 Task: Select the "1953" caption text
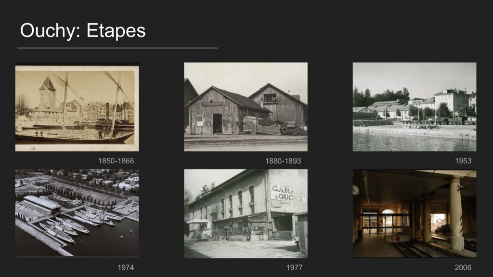463,161
